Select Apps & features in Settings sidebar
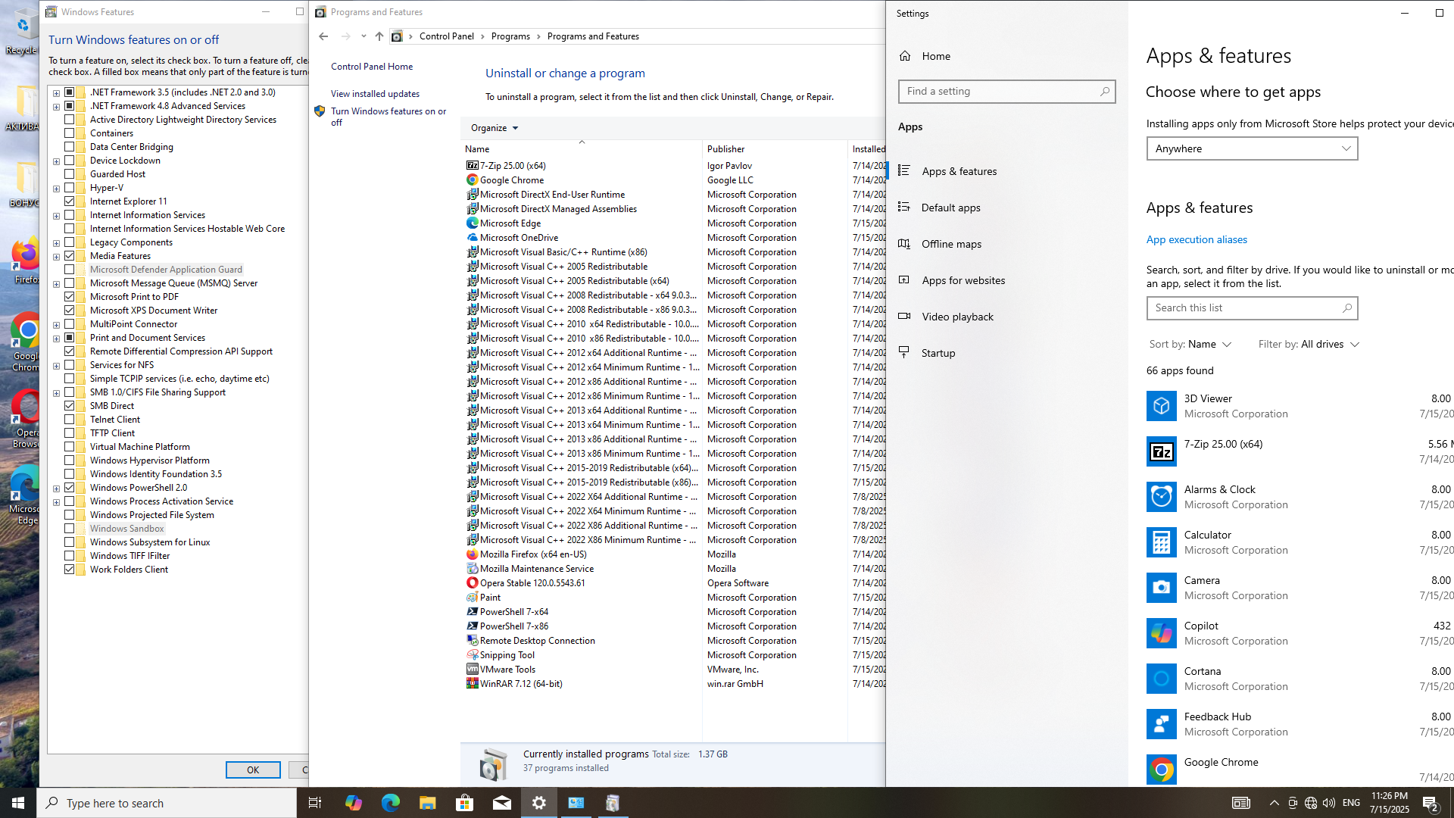This screenshot has height=818, width=1454. click(x=1007, y=171)
